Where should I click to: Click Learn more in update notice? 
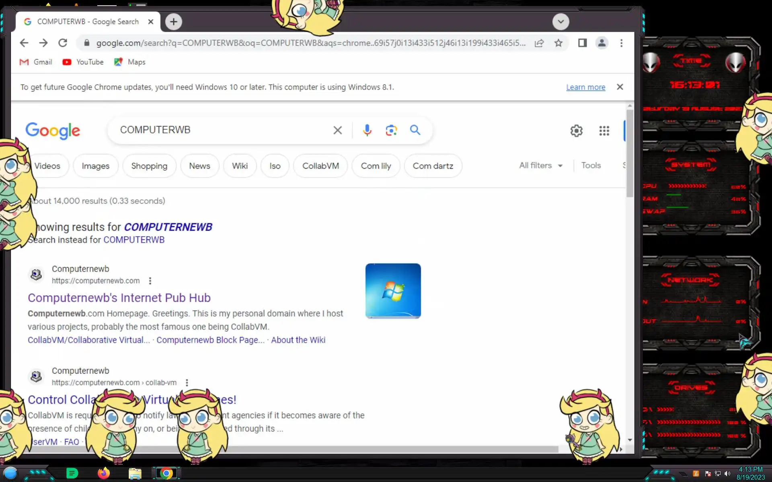pos(585,87)
